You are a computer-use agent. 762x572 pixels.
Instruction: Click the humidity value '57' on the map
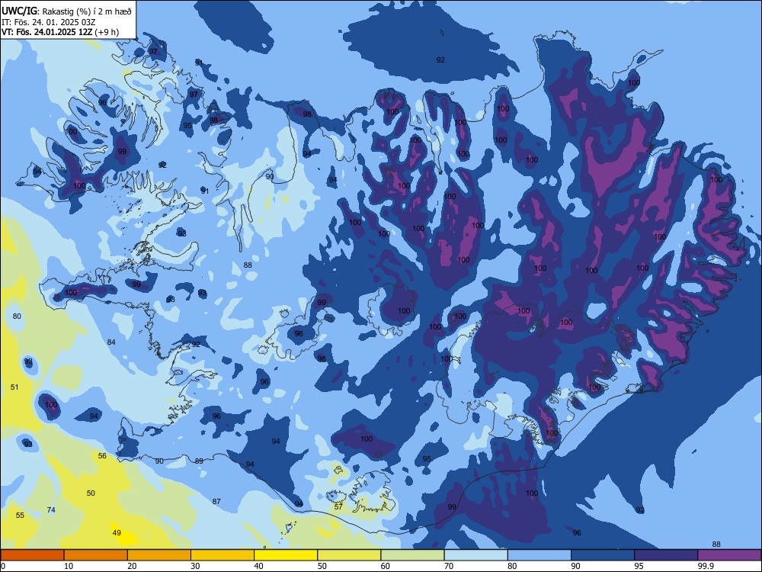[x=339, y=506]
